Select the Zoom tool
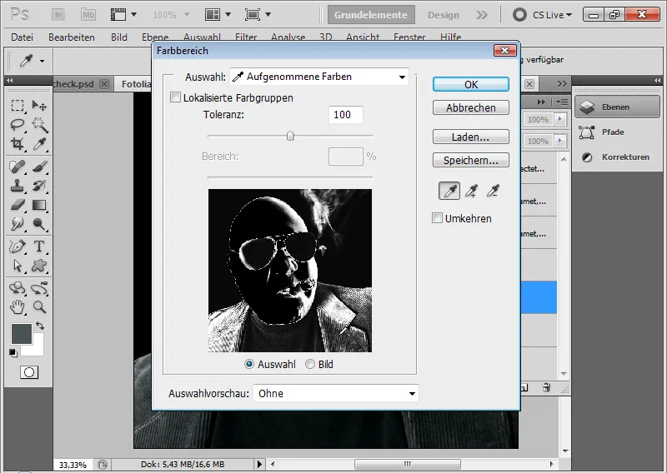 [39, 306]
